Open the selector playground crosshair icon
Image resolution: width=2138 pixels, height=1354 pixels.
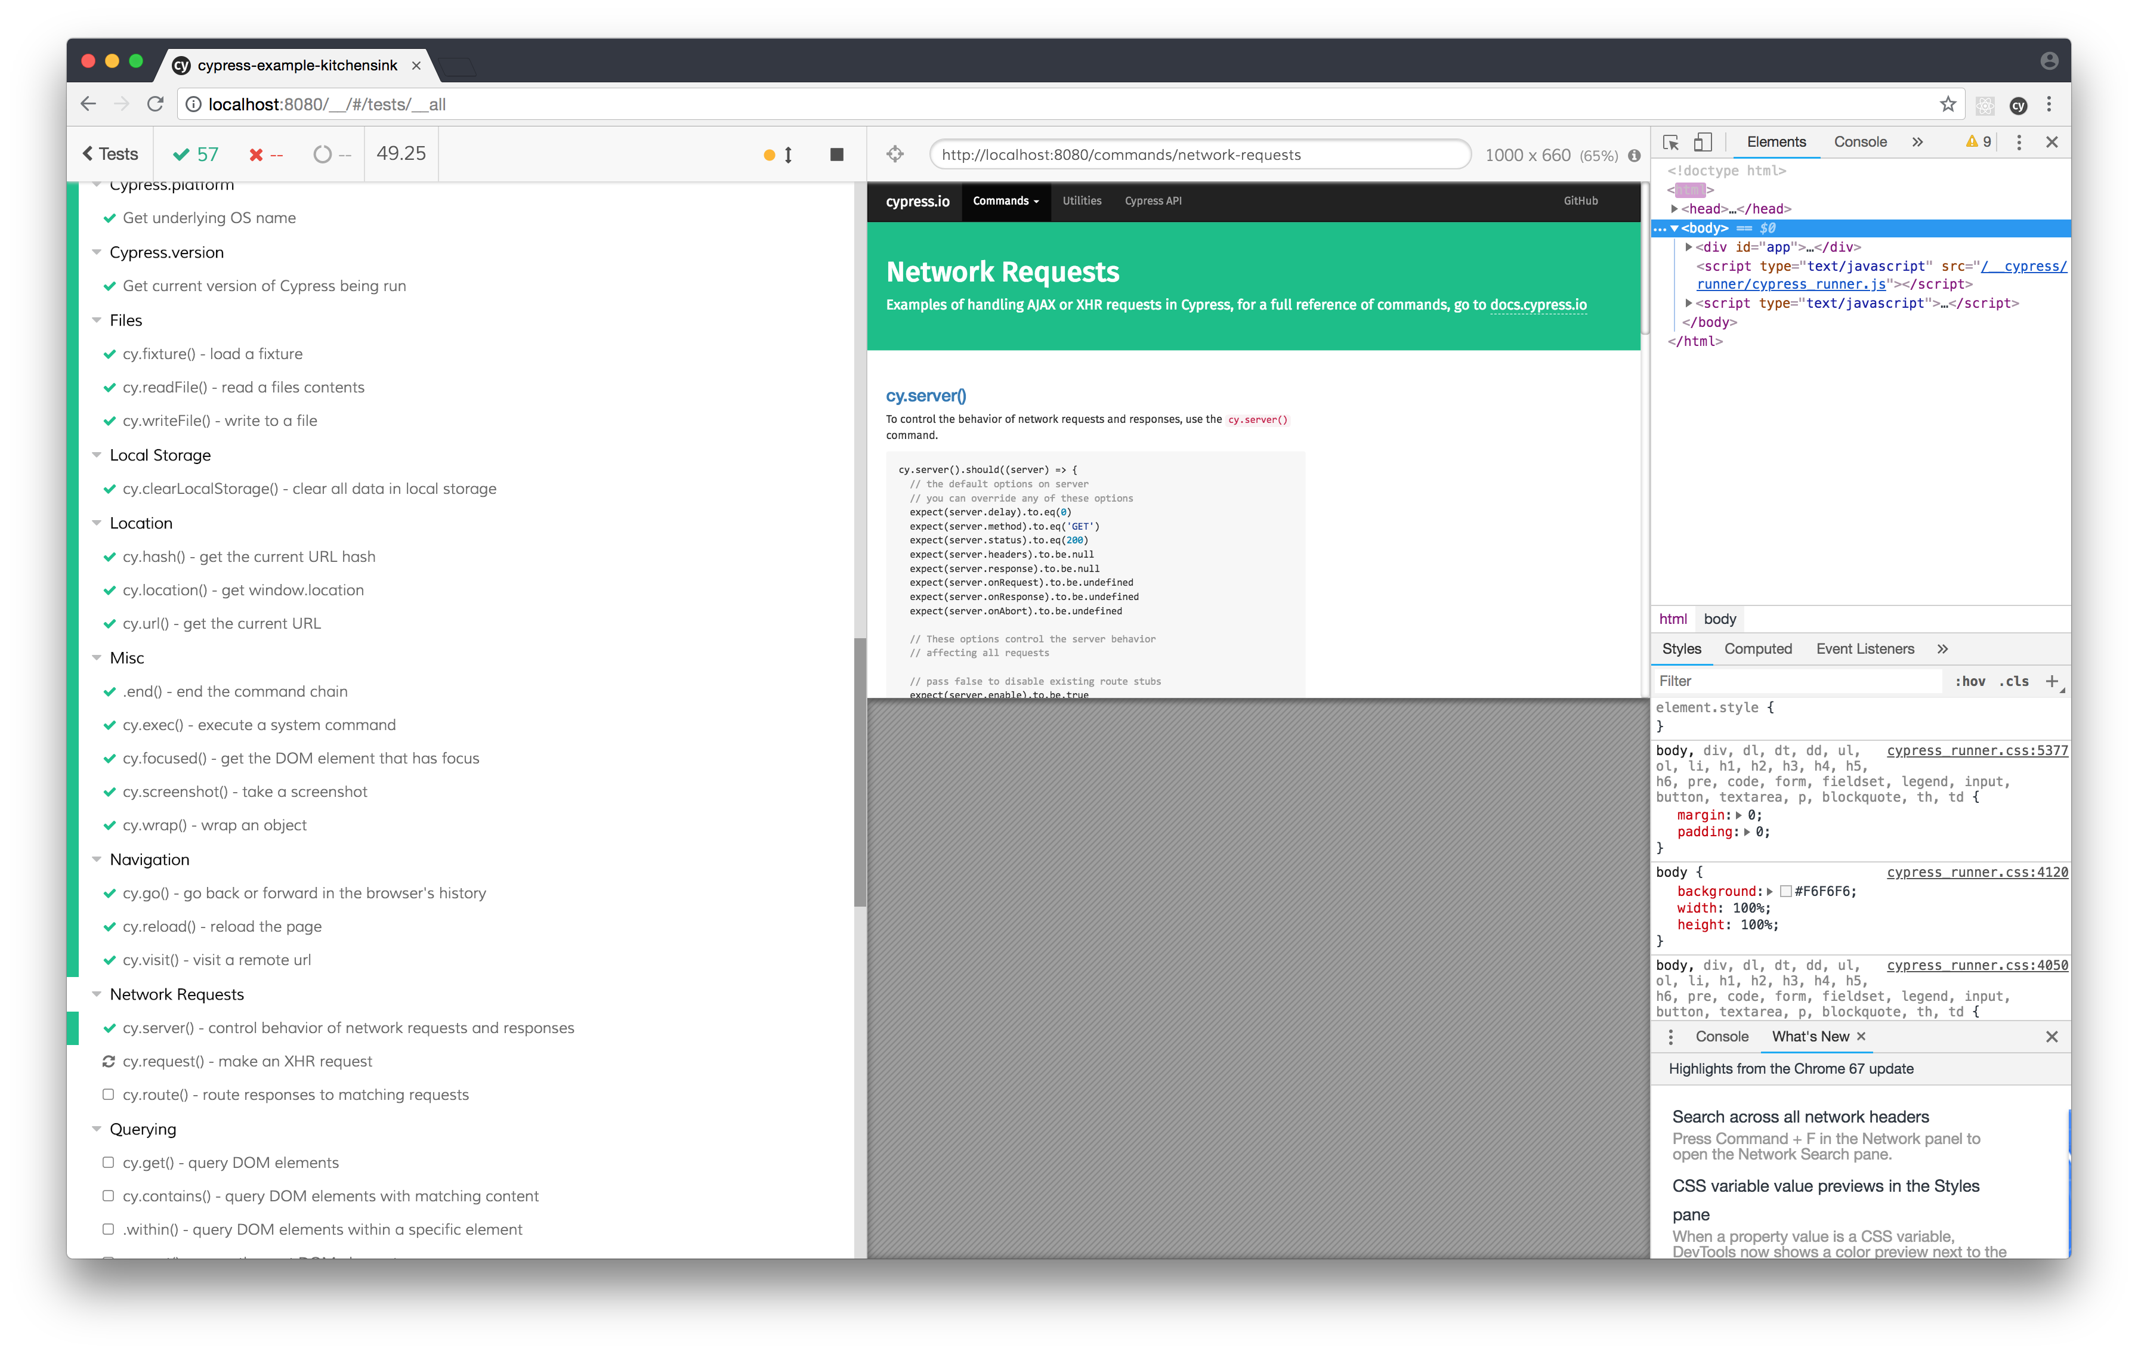tap(895, 154)
